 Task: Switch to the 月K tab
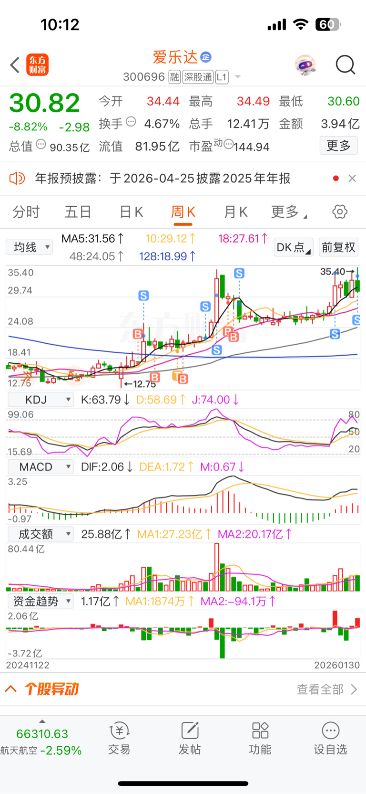236,212
